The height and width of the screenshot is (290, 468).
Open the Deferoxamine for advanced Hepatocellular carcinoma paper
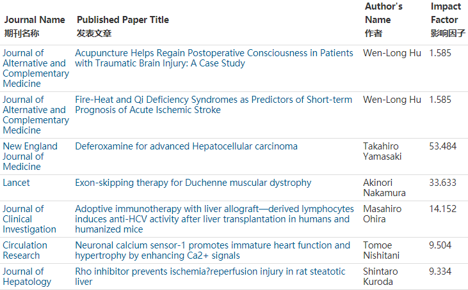pos(186,146)
